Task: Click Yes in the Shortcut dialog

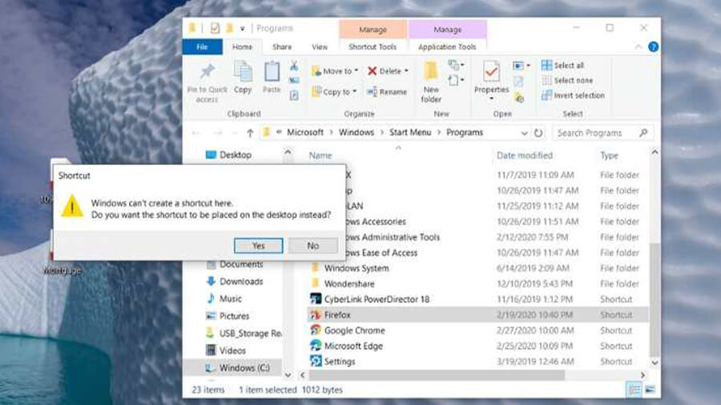Action: [258, 246]
